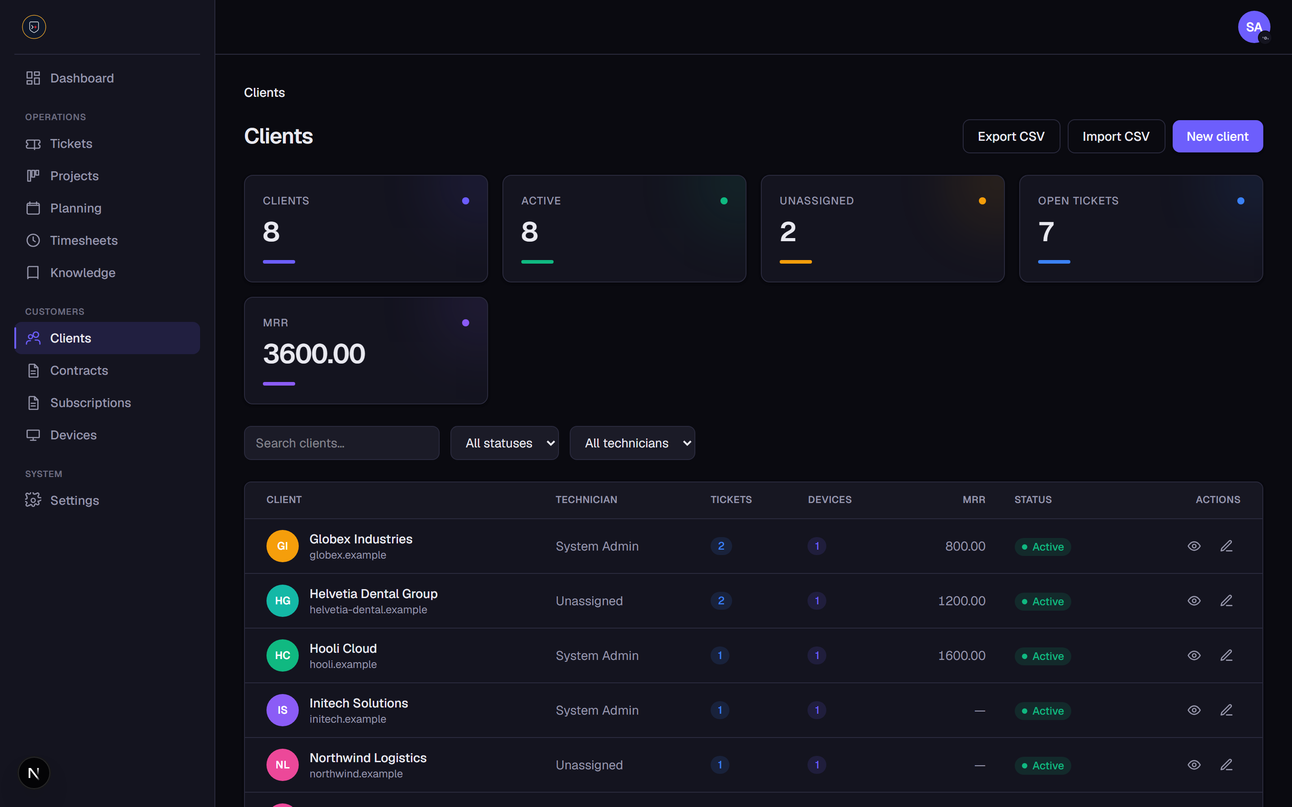This screenshot has width=1292, height=807.
Task: Open the Globex Industries client name
Action: 361,539
